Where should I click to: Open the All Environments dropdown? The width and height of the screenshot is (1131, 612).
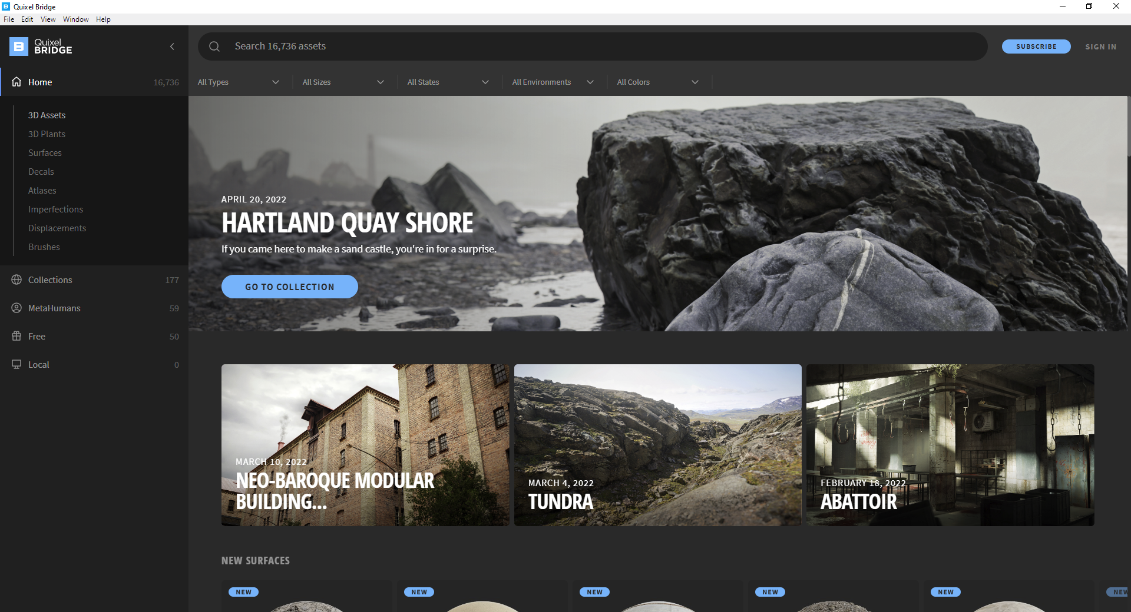pos(553,82)
